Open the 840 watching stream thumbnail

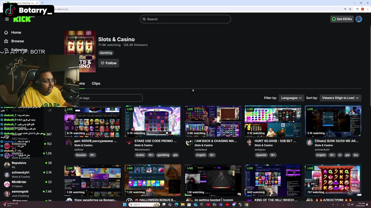(273, 180)
